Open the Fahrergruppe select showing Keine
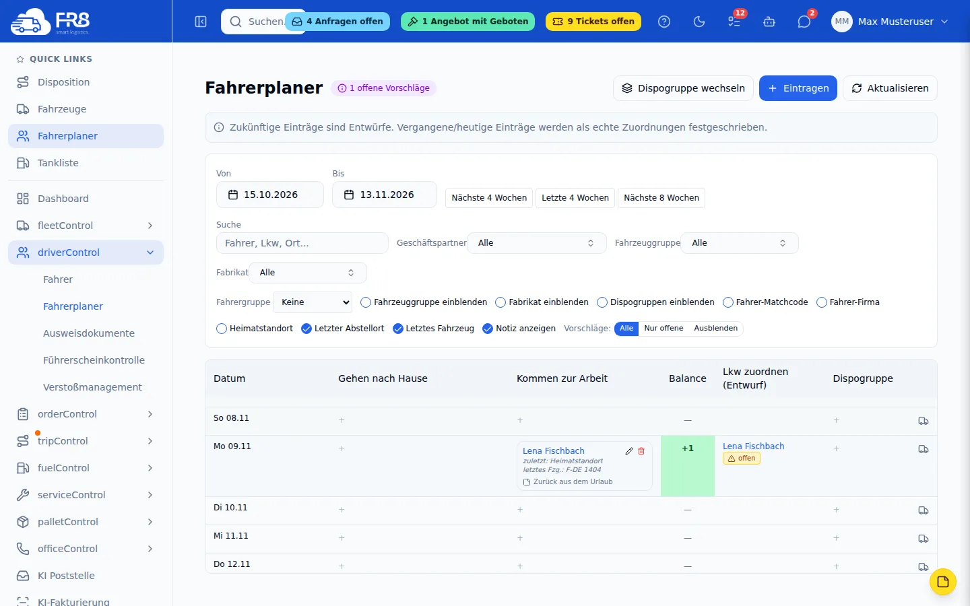This screenshot has width=970, height=606. tap(313, 302)
